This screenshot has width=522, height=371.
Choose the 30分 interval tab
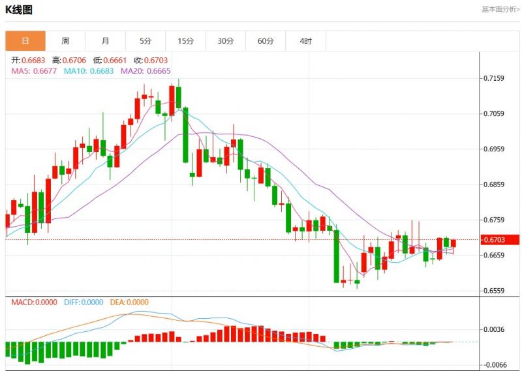click(x=226, y=41)
